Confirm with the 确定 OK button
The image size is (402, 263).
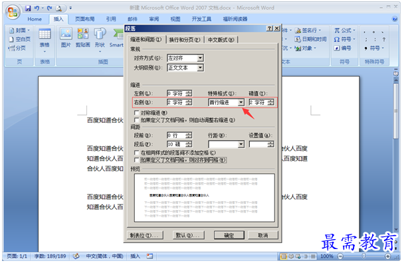[x=229, y=235]
